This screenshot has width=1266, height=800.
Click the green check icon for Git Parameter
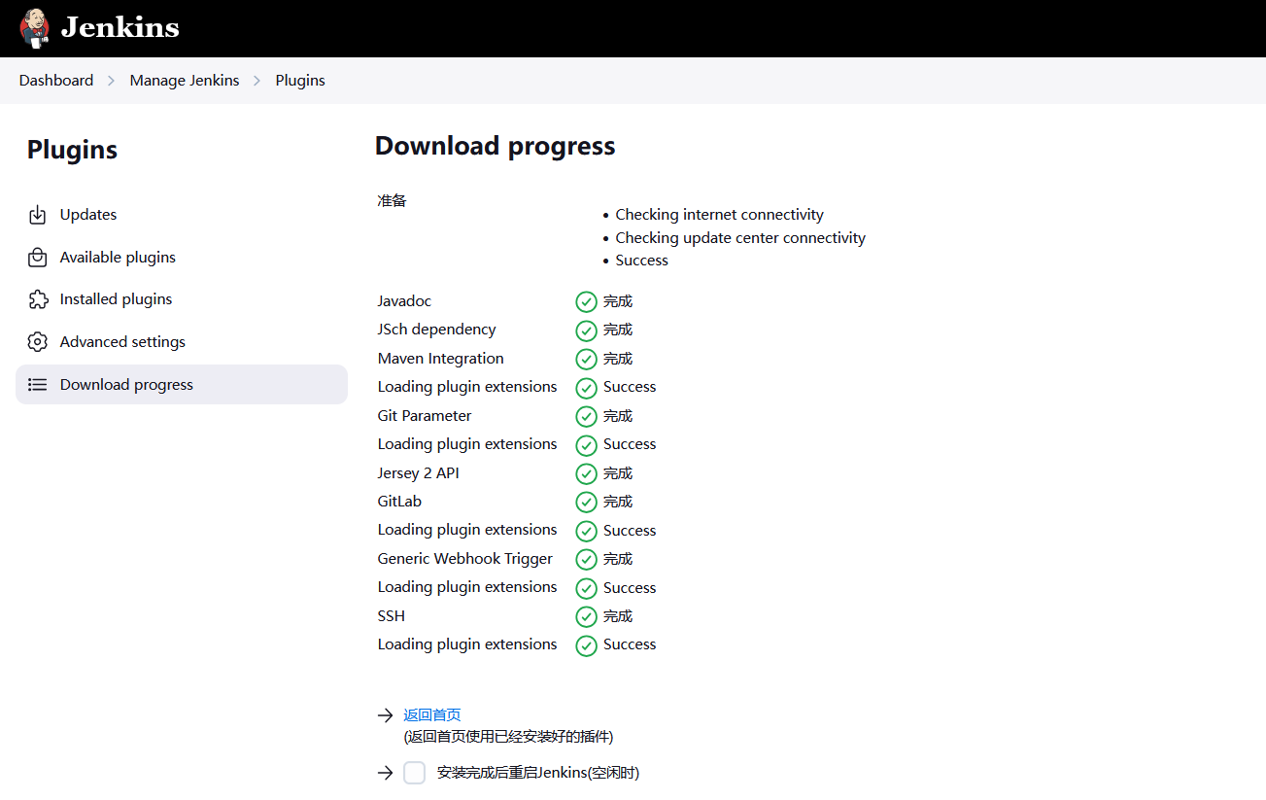coord(586,417)
